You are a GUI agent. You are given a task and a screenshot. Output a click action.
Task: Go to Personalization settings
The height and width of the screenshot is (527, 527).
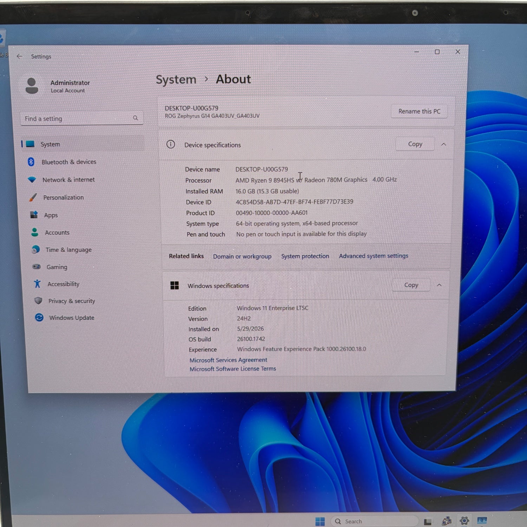pyautogui.click(x=64, y=197)
